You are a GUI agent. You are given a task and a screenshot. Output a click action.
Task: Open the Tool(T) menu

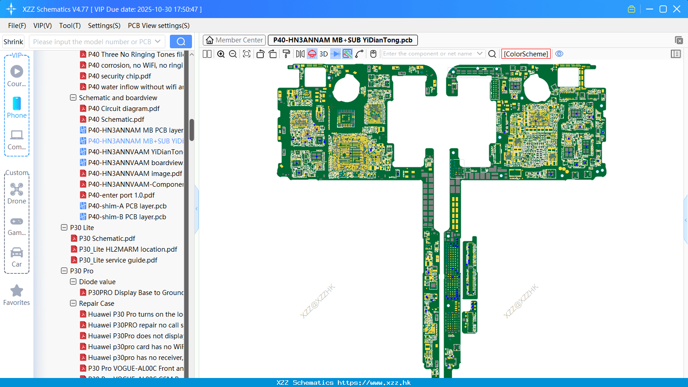pyautogui.click(x=70, y=26)
